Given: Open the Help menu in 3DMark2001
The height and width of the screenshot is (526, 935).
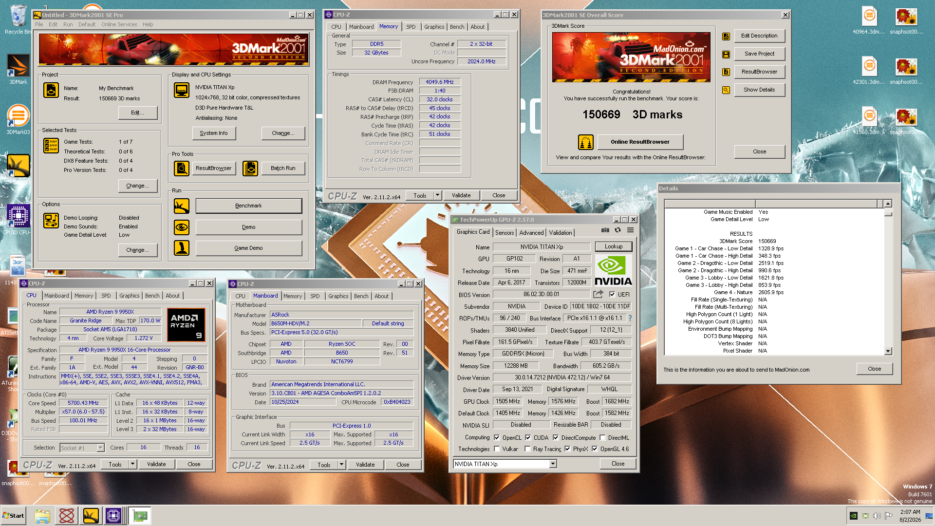Looking at the screenshot, I should (x=148, y=24).
